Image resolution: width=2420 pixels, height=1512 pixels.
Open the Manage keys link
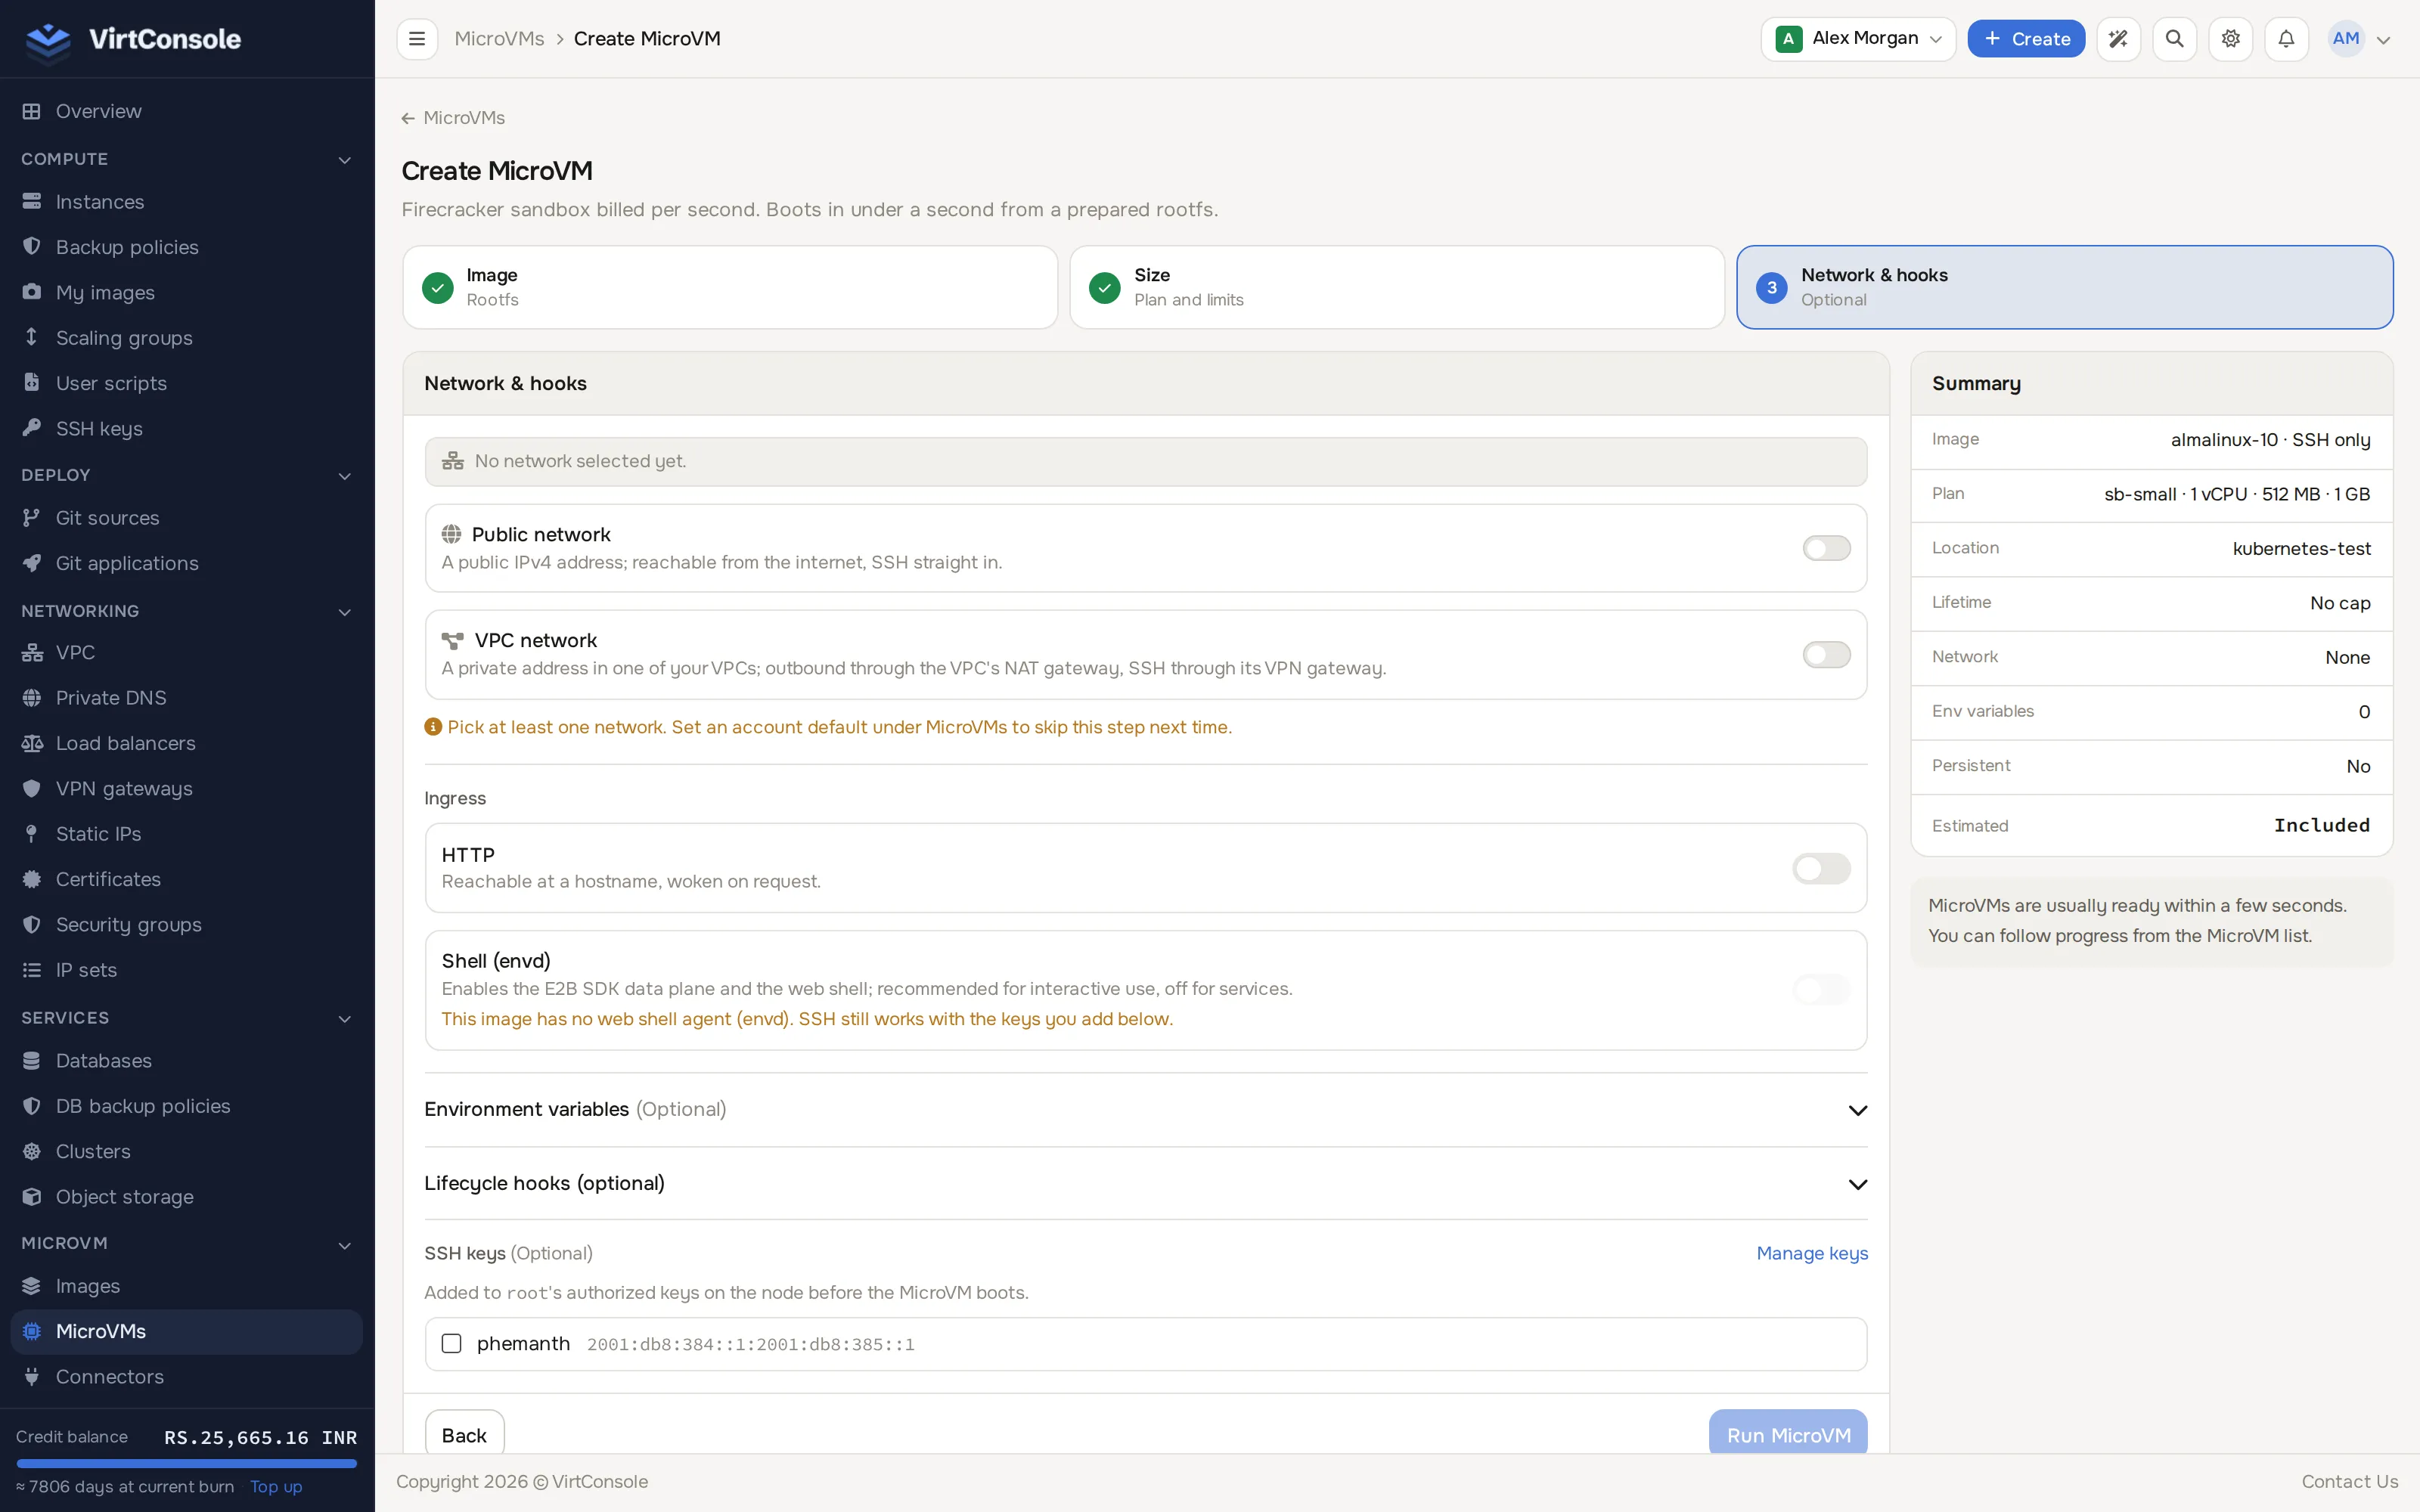(1812, 1254)
